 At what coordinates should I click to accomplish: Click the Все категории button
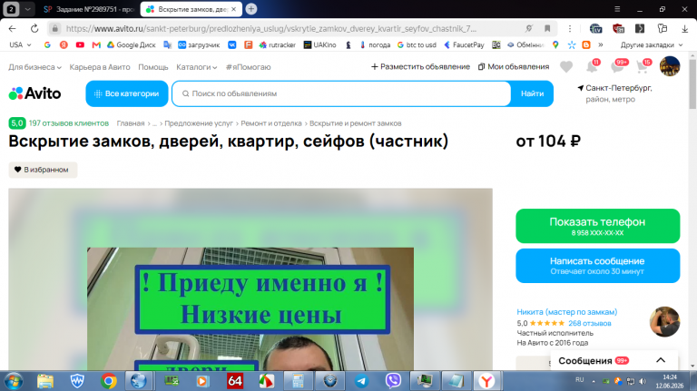tap(127, 93)
